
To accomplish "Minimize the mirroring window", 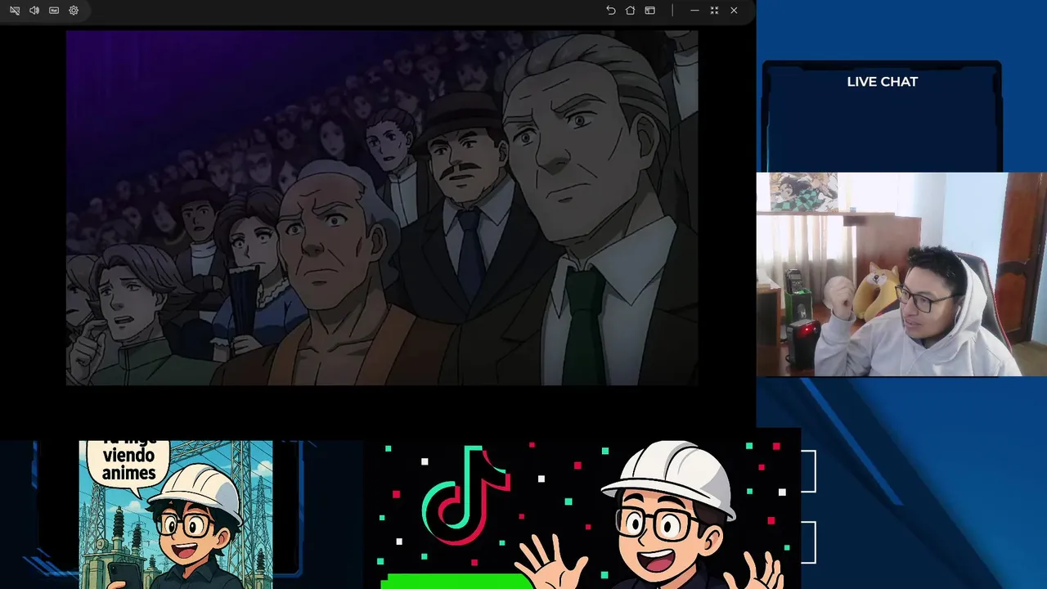I will tap(694, 11).
